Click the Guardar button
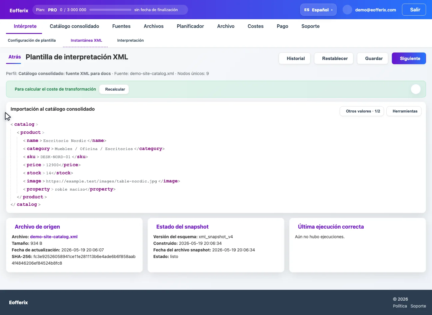The height and width of the screenshot is (315, 432). 373,58
